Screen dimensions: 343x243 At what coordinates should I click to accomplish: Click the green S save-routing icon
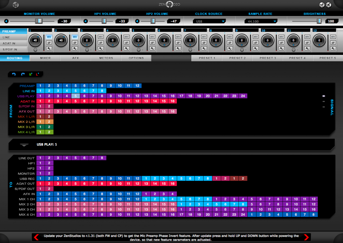[30, 74]
